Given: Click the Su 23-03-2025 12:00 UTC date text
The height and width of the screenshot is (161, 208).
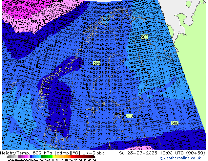Looking at the screenshot, I should 152,153.
